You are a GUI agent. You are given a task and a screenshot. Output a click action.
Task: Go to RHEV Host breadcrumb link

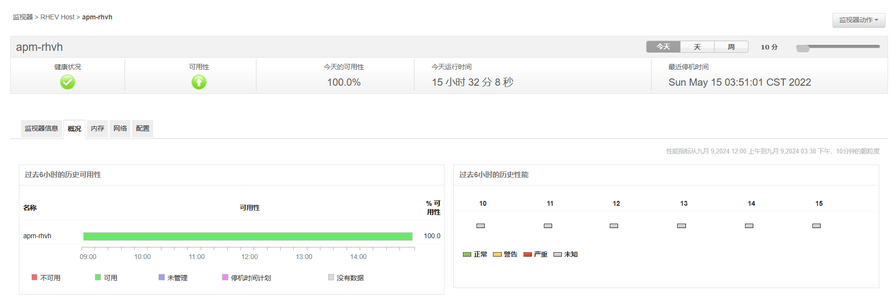point(57,17)
